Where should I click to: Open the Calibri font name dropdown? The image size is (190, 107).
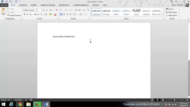(35, 10)
